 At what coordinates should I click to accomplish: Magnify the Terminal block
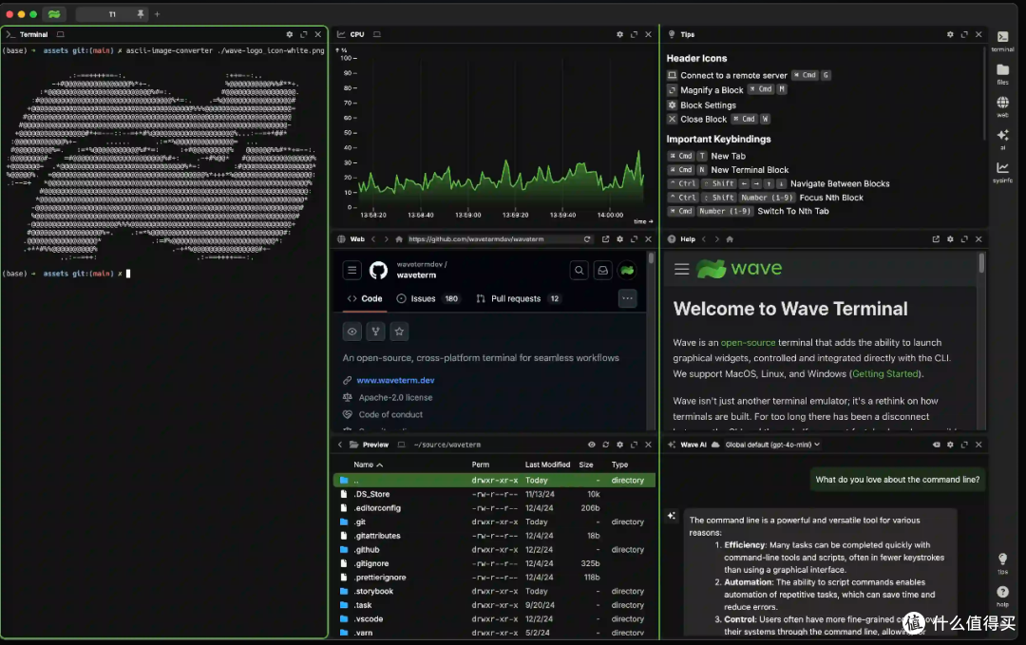click(302, 33)
